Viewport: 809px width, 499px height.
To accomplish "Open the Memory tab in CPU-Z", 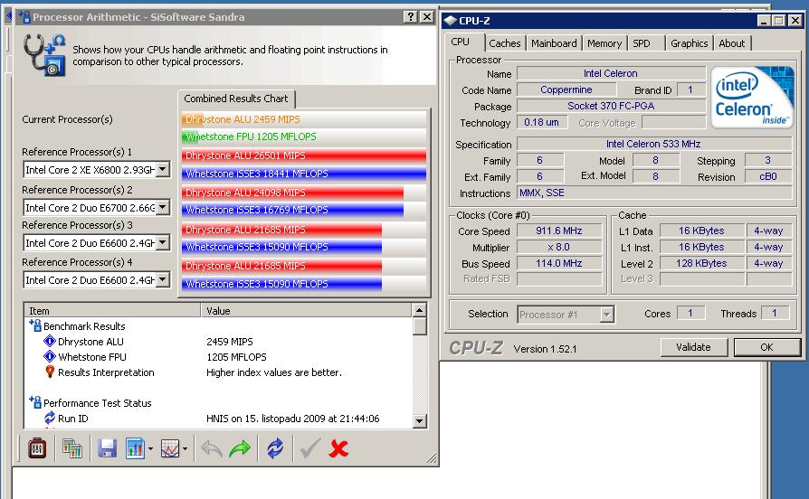I will pyautogui.click(x=604, y=43).
